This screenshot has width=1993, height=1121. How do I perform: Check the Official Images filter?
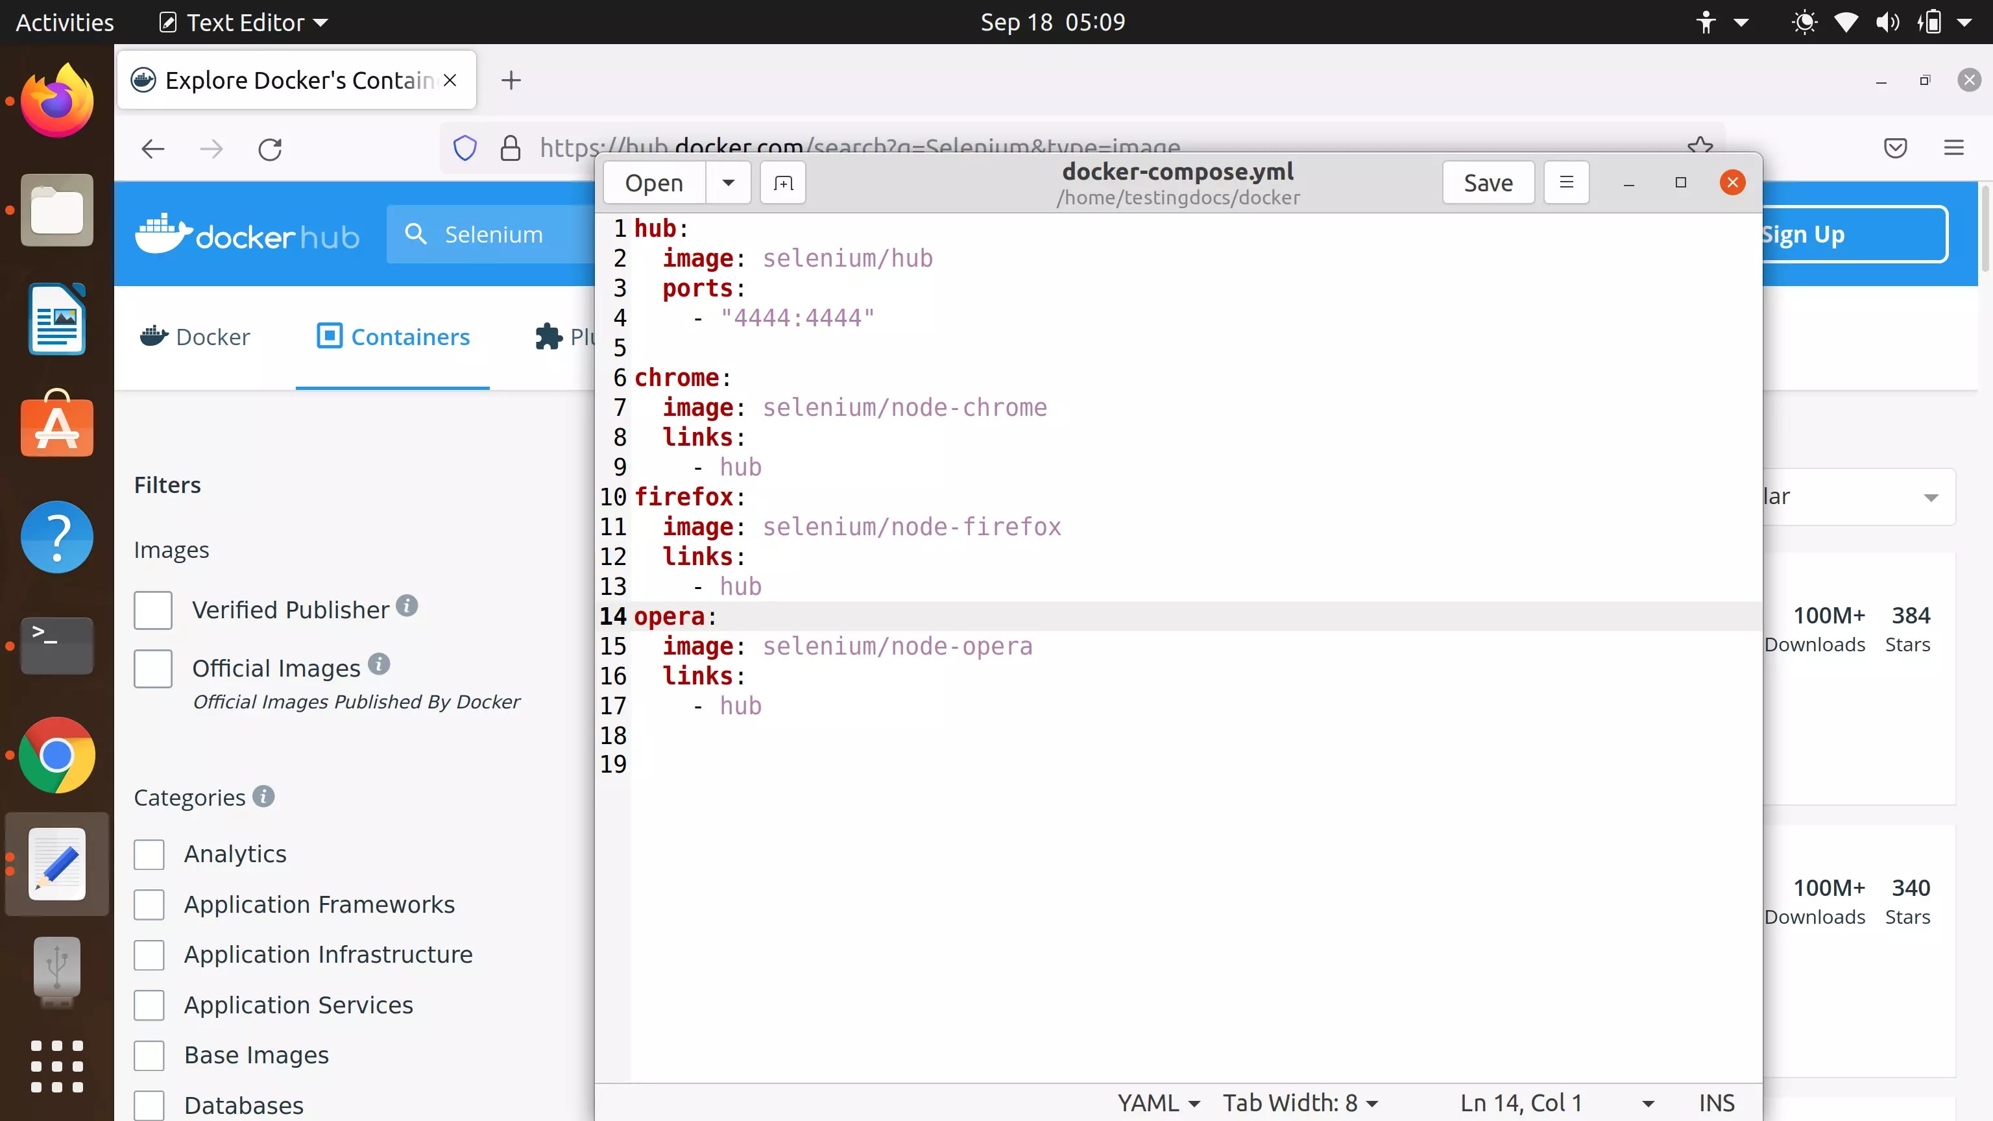click(x=152, y=668)
